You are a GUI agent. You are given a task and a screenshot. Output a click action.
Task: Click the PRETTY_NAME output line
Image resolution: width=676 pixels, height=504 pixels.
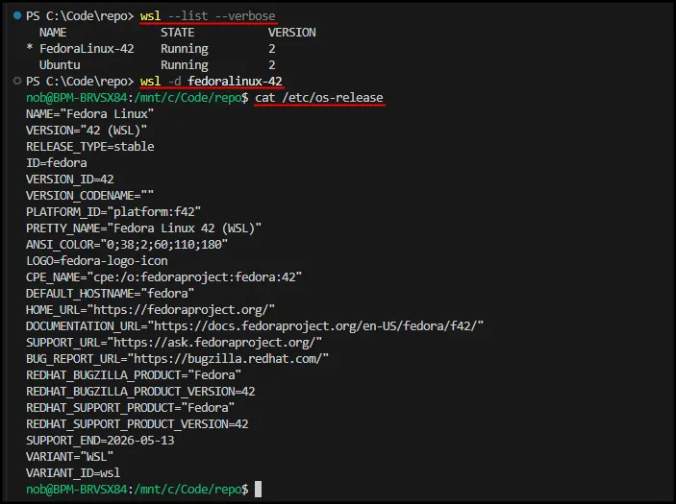pos(143,228)
